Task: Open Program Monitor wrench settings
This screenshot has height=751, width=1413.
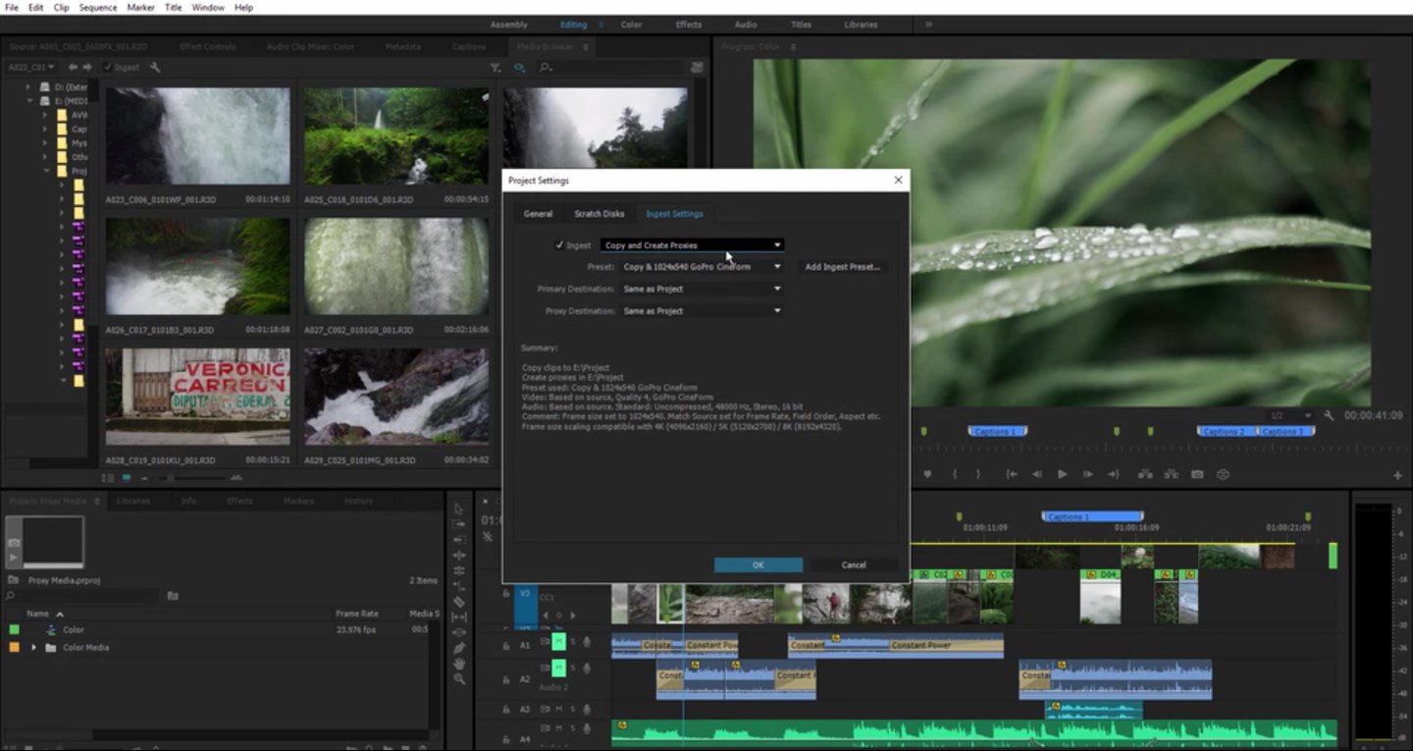Action: click(1329, 416)
